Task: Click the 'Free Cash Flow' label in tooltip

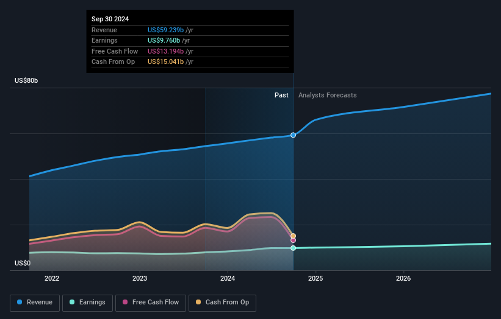Action: pyautogui.click(x=115, y=51)
